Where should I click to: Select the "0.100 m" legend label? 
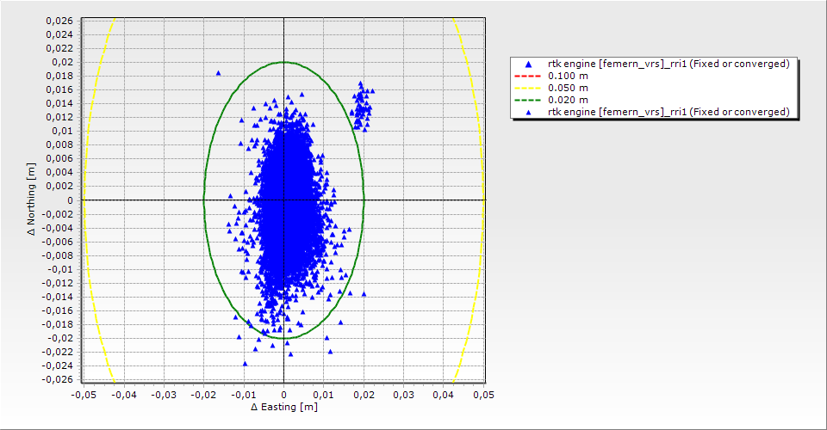click(569, 76)
